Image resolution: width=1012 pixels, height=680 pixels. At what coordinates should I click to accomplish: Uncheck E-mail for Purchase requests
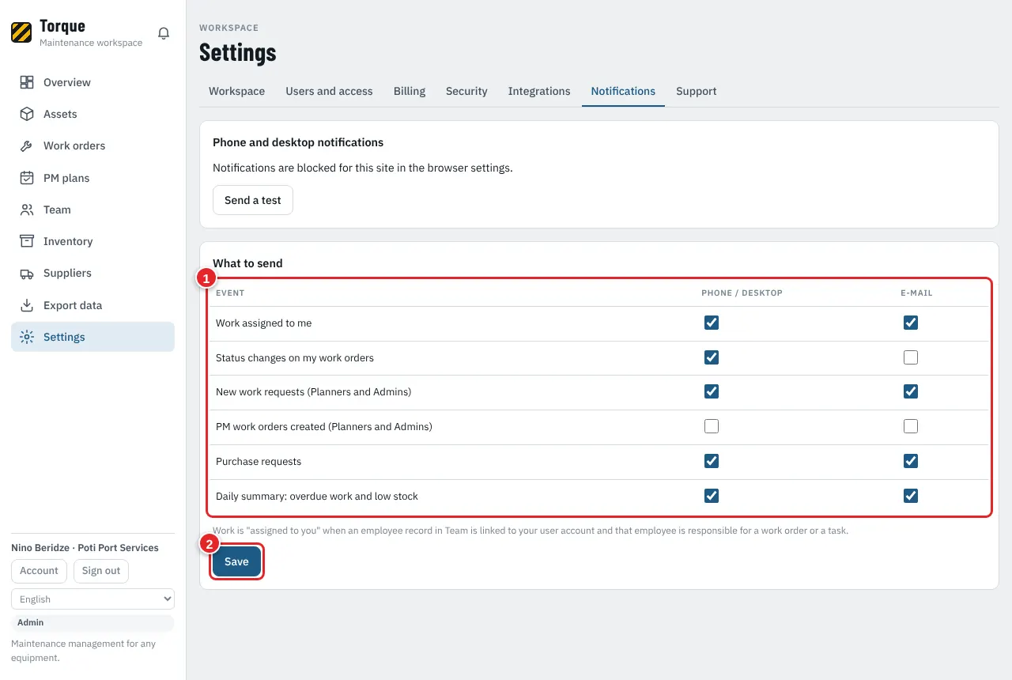pyautogui.click(x=911, y=461)
